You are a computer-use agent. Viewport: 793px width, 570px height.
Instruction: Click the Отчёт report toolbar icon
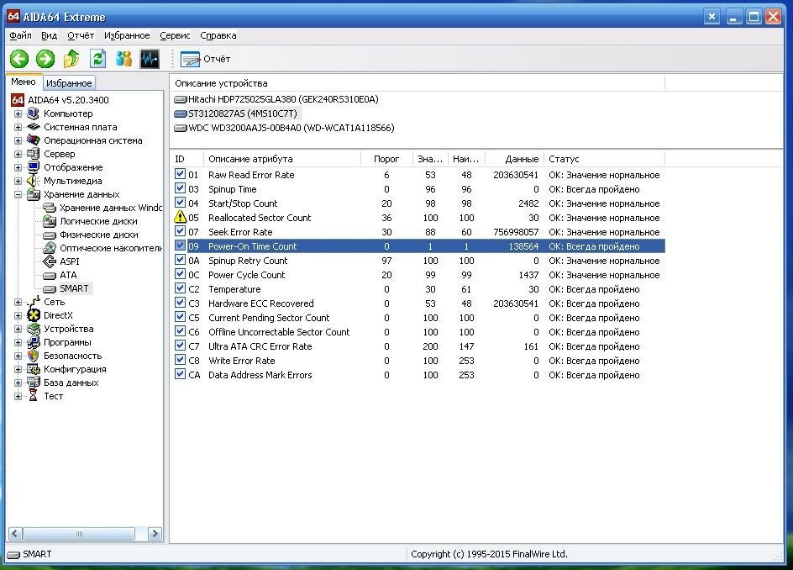(x=190, y=59)
